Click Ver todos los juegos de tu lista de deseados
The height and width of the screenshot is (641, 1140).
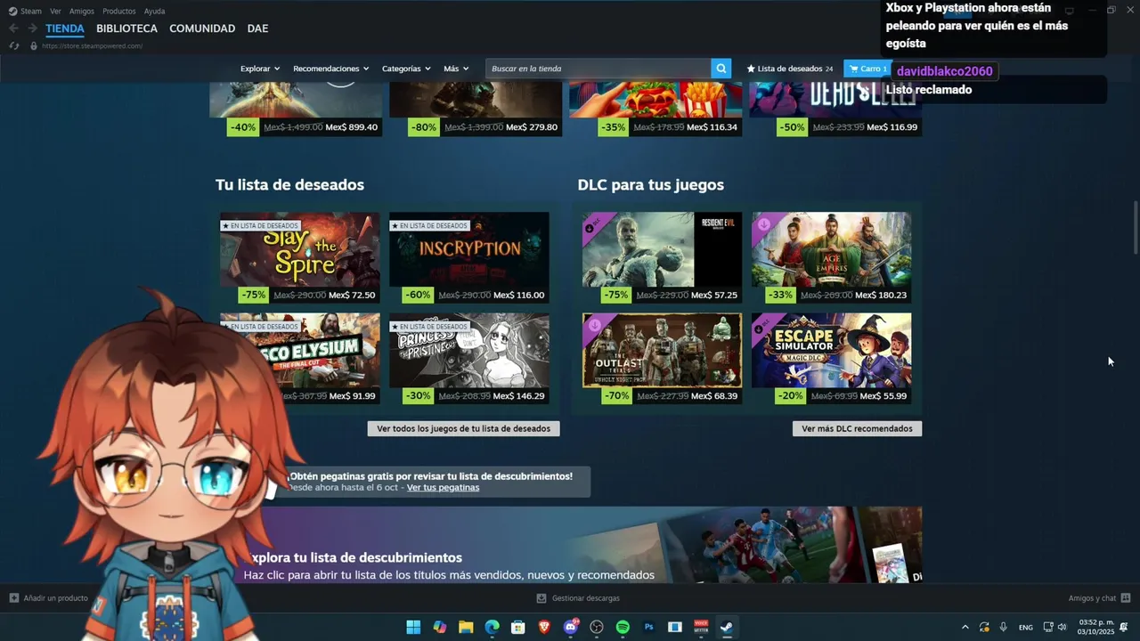(463, 428)
